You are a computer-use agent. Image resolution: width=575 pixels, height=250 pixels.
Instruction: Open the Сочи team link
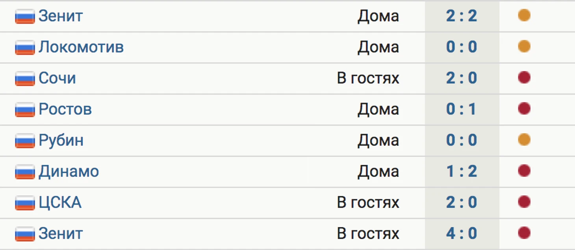[57, 78]
